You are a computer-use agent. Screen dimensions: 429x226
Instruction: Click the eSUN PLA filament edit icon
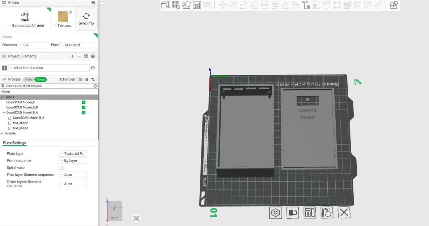click(93, 68)
